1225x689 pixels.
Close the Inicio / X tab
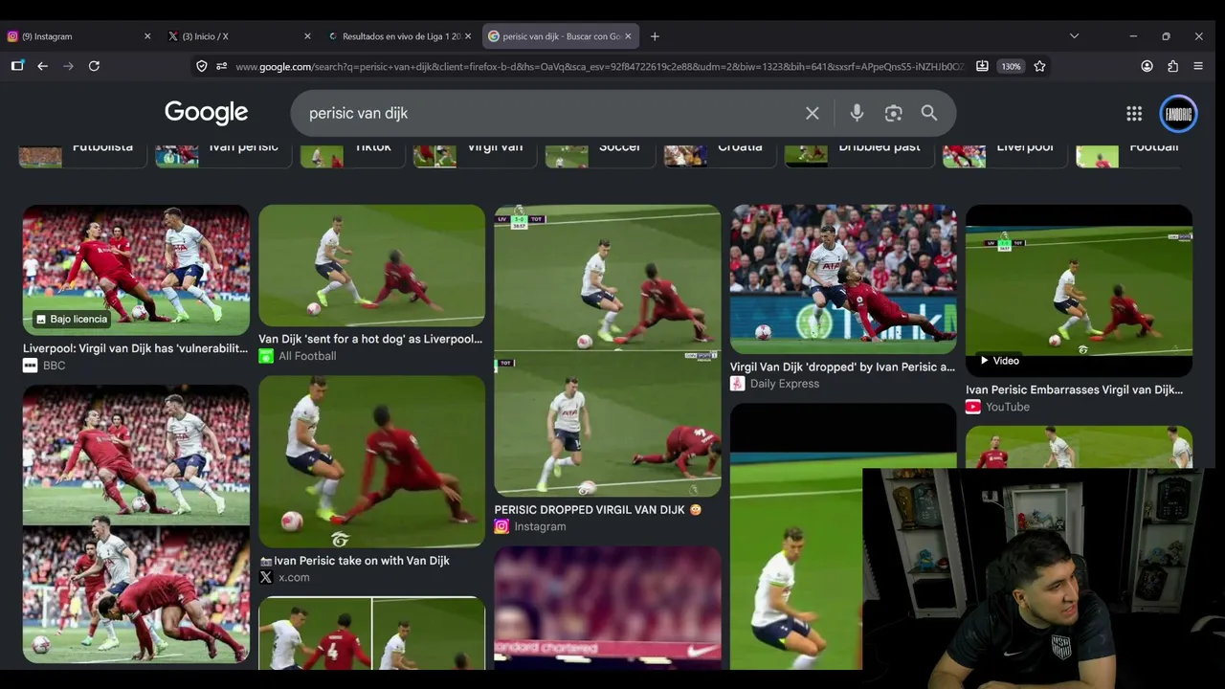[307, 36]
